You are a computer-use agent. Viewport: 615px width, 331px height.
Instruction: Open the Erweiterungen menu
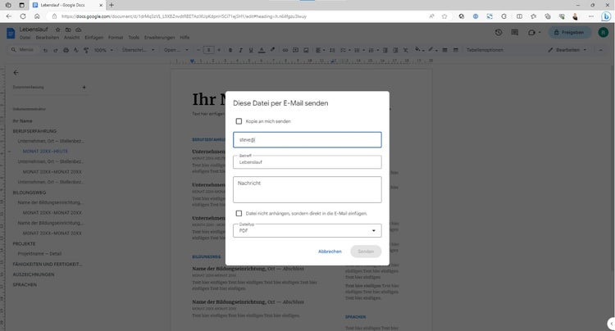(x=159, y=38)
